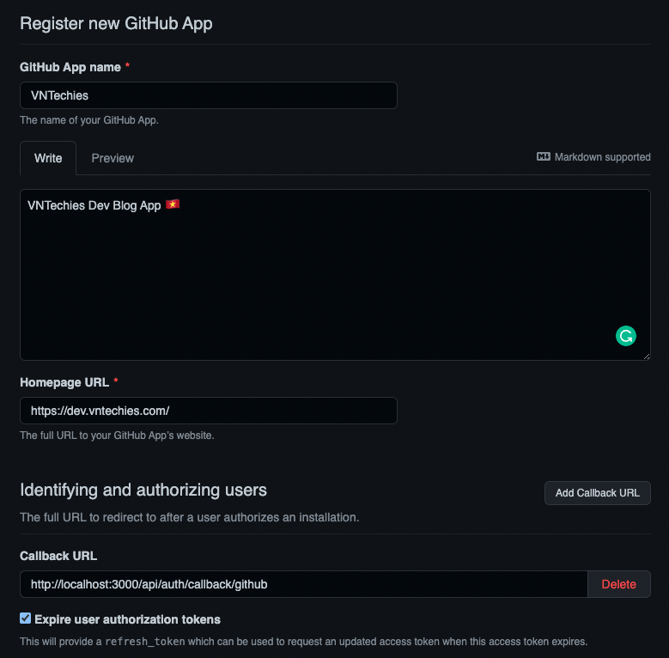Focus the Homepage URL input field
Image resolution: width=669 pixels, height=658 pixels.
point(208,411)
